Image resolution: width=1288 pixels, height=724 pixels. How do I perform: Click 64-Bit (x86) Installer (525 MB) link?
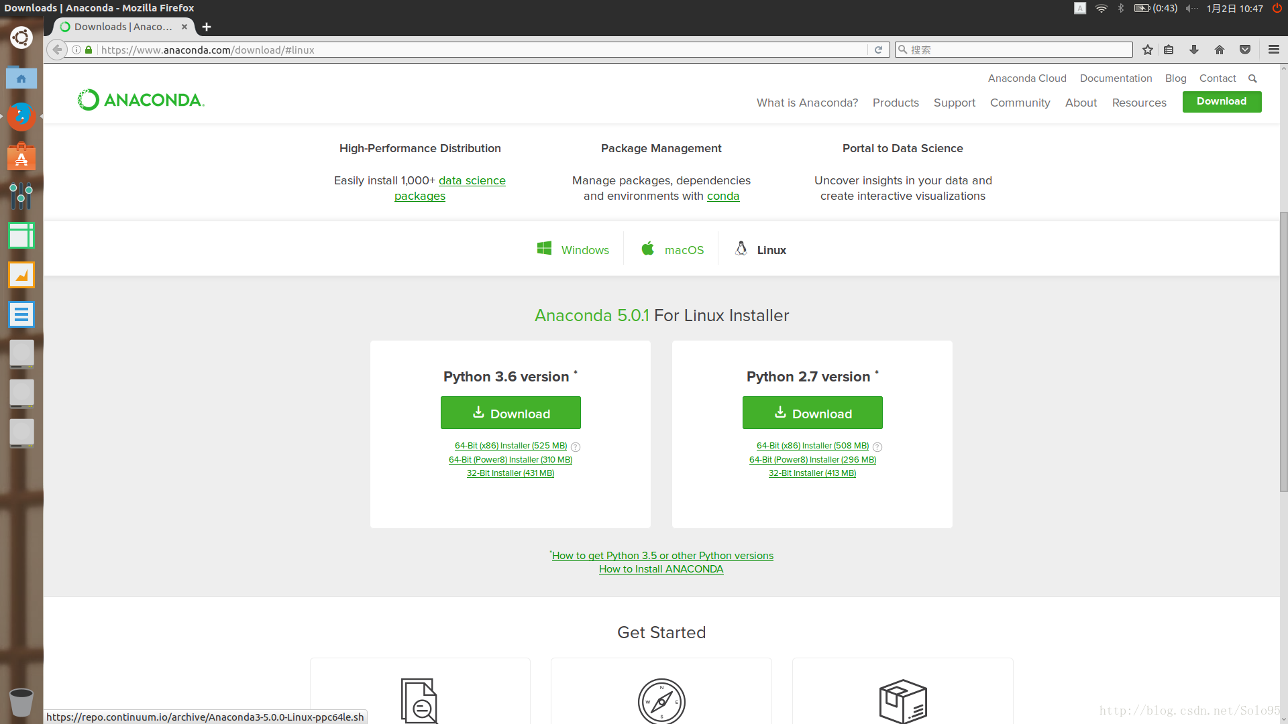pyautogui.click(x=511, y=446)
